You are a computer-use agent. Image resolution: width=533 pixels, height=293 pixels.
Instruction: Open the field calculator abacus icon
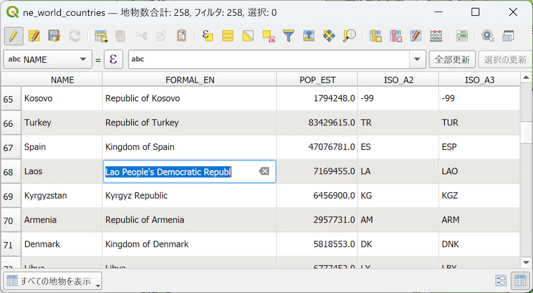coord(436,36)
